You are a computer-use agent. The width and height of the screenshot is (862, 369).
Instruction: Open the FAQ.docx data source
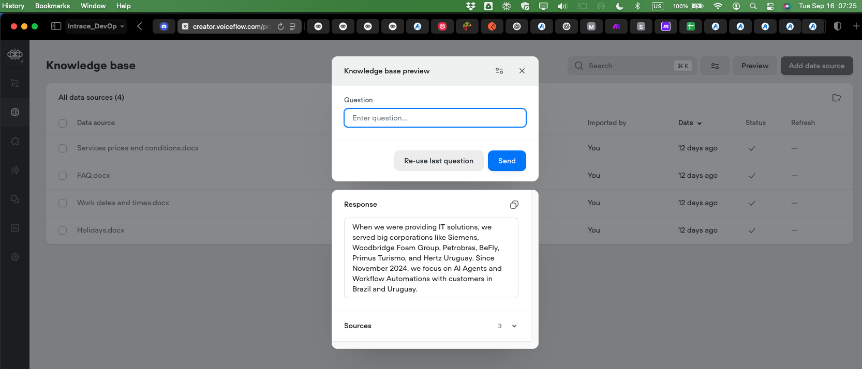pos(93,175)
